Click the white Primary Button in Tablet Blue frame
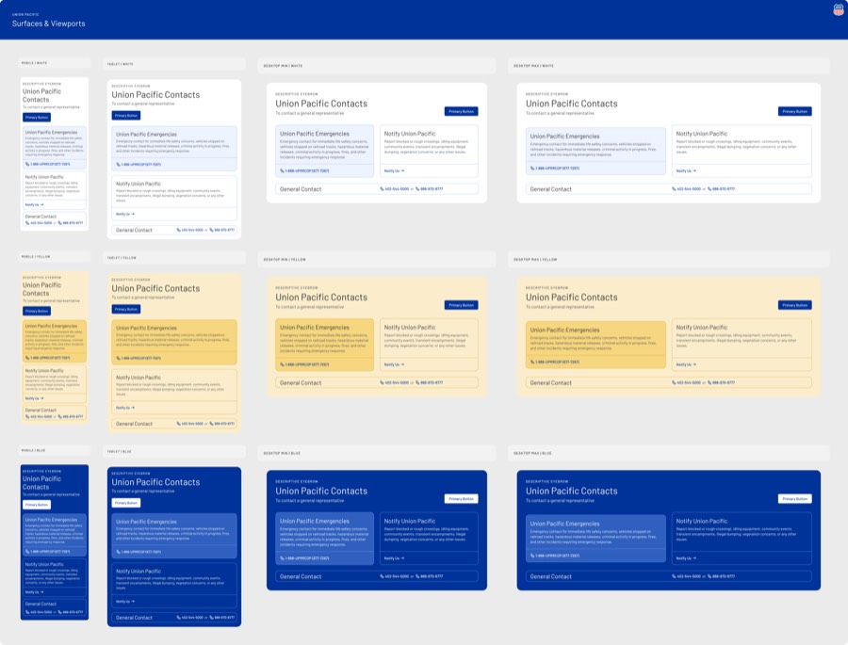The image size is (848, 645). pyautogui.click(x=126, y=503)
